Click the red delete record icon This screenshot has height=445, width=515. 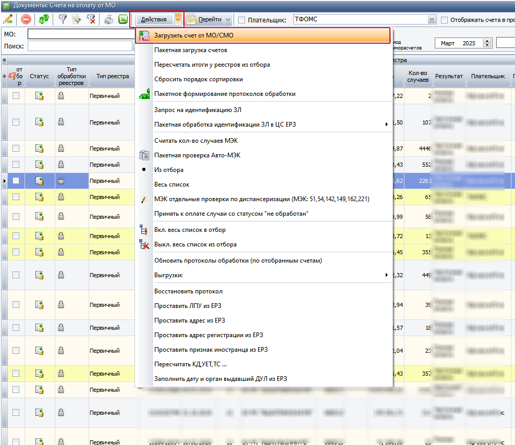26,19
